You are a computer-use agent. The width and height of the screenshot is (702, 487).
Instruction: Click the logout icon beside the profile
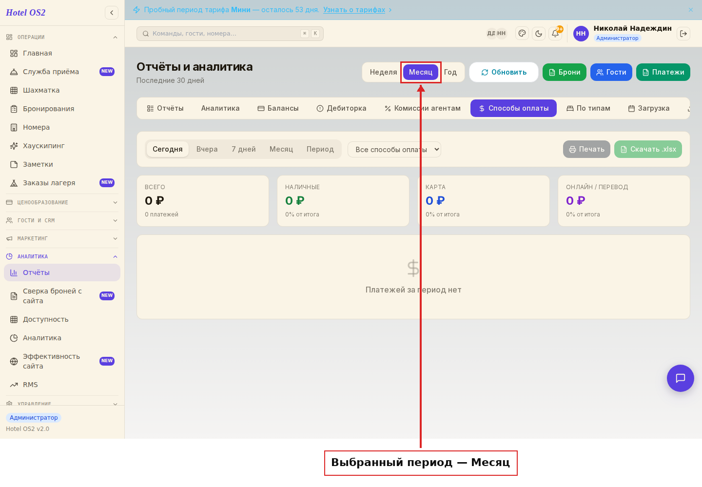pyautogui.click(x=683, y=34)
